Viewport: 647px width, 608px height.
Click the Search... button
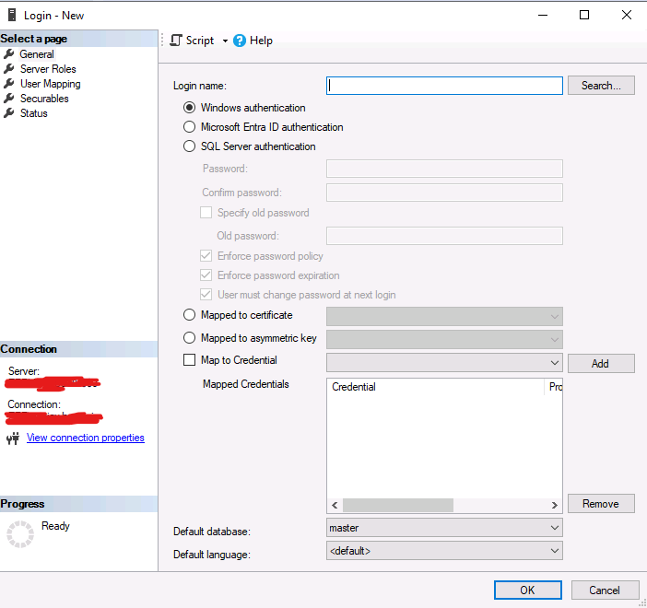601,86
